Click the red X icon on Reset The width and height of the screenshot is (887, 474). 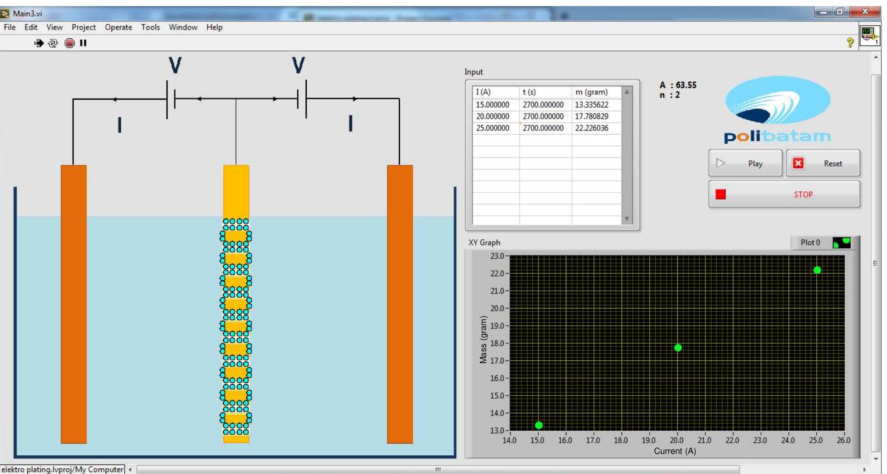[x=798, y=163]
